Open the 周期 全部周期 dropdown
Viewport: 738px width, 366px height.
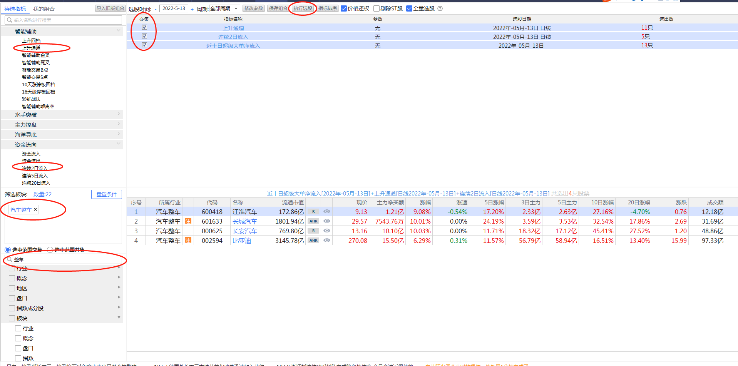click(x=225, y=8)
